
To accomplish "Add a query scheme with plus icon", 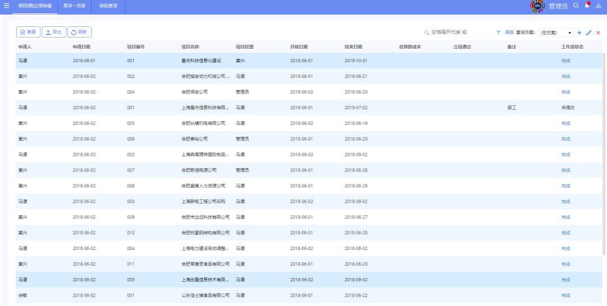I will 579,33.
